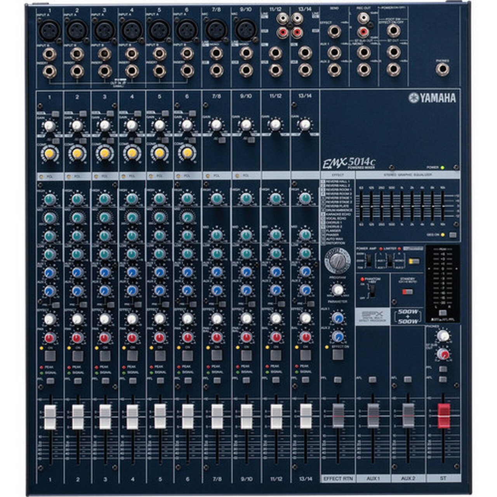Click the channel 1 GAIN knob
This screenshot has height=497, width=497.
(x=49, y=126)
